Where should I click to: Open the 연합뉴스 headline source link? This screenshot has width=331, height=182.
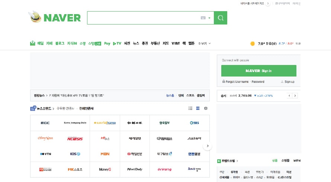point(39,95)
